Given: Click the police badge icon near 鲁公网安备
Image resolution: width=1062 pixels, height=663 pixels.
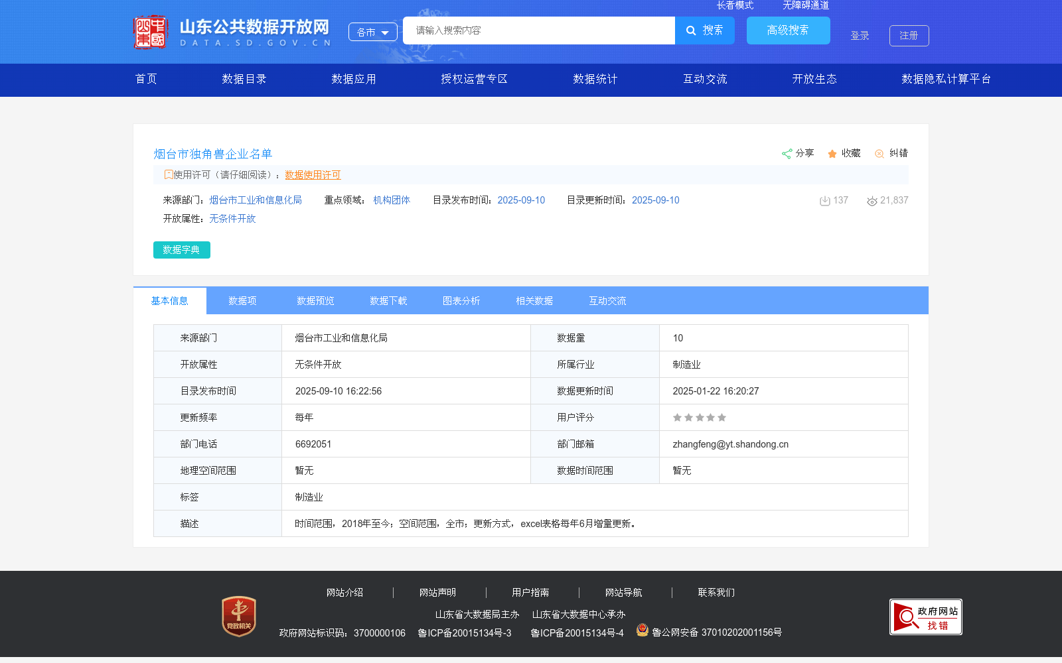Looking at the screenshot, I should tap(642, 630).
